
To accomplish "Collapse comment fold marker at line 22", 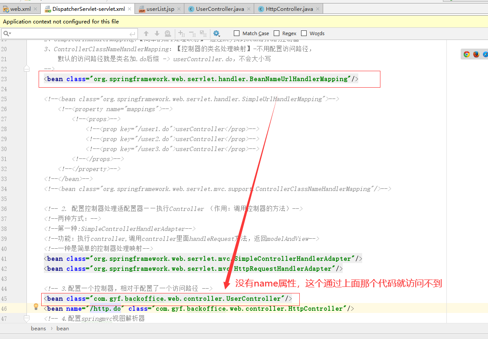I will (x=27, y=69).
